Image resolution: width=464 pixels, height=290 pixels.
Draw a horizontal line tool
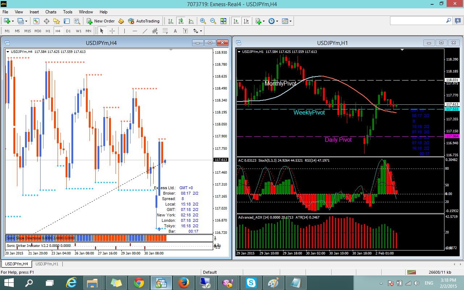(135, 31)
